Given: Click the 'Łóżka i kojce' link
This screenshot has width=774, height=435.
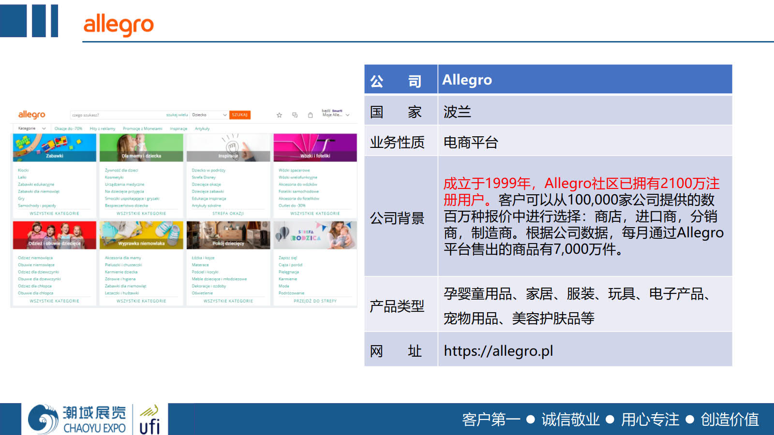Looking at the screenshot, I should [x=203, y=258].
